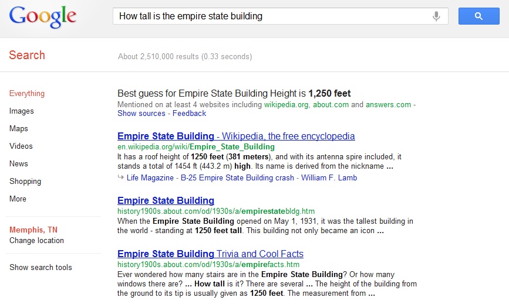This screenshot has height=304, width=509.
Task: Show News results
Action: 19,164
